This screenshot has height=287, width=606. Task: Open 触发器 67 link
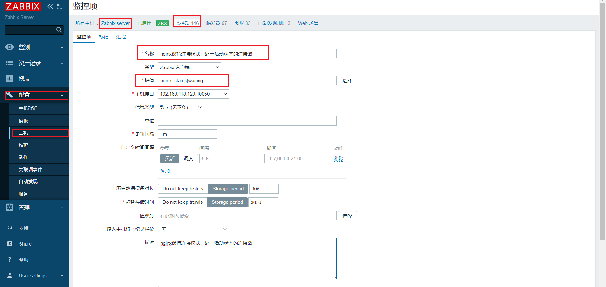[217, 23]
